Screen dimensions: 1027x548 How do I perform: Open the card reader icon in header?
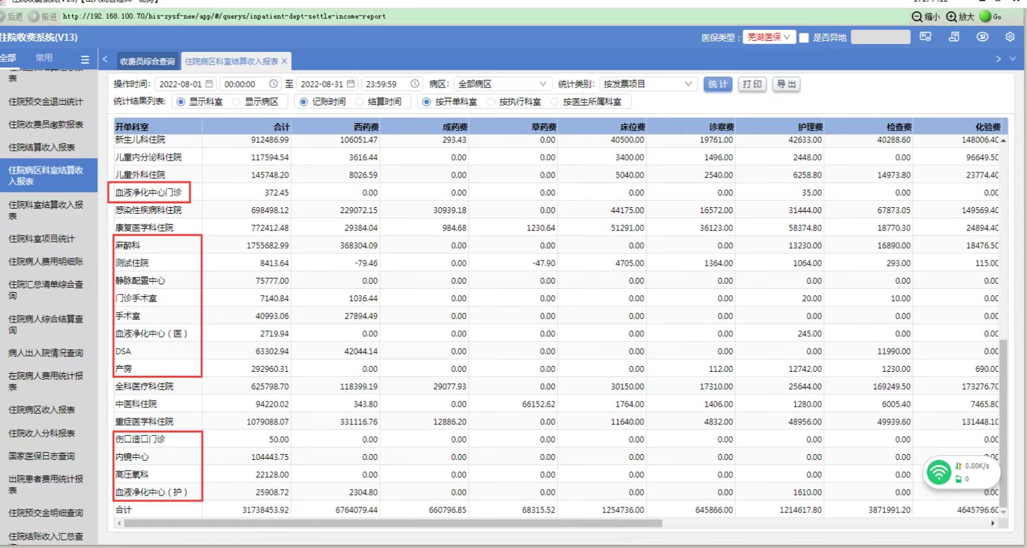pos(925,37)
